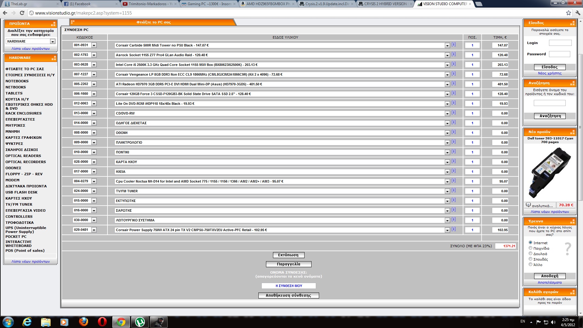Open Νέος χρήστης link

(550, 73)
